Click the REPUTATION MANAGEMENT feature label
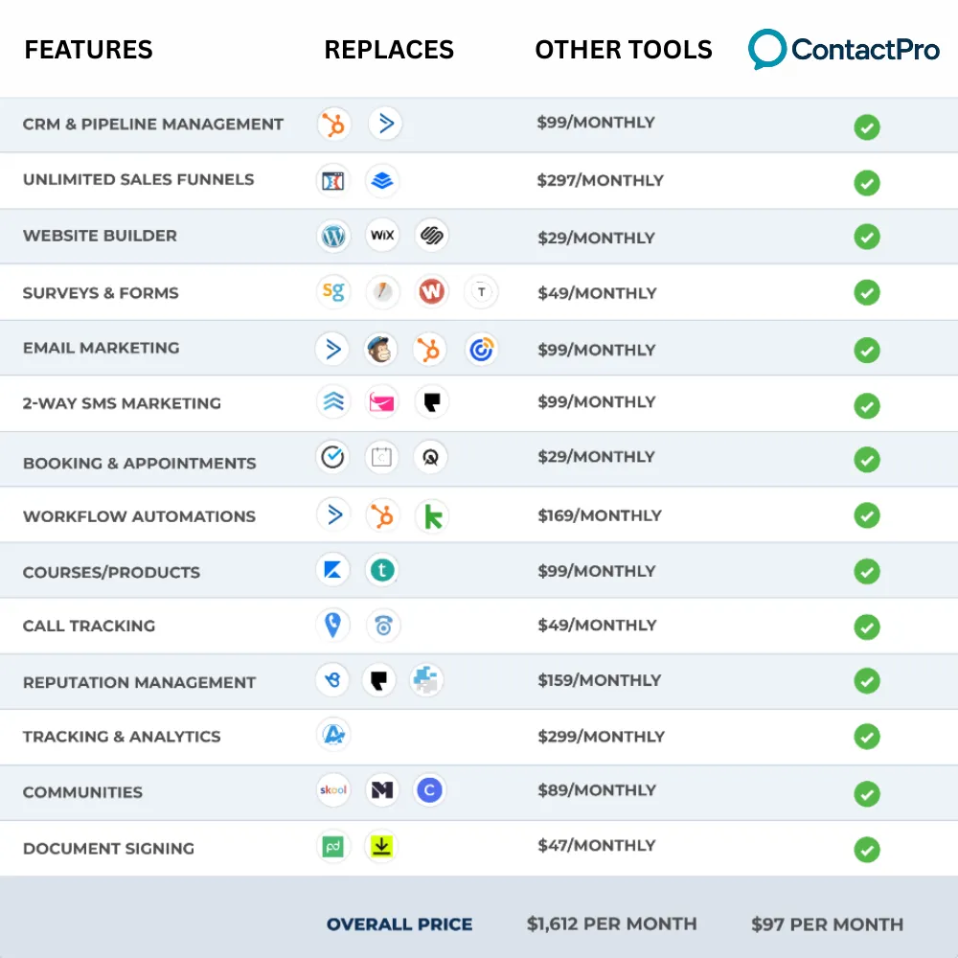This screenshot has width=958, height=958. tap(139, 682)
